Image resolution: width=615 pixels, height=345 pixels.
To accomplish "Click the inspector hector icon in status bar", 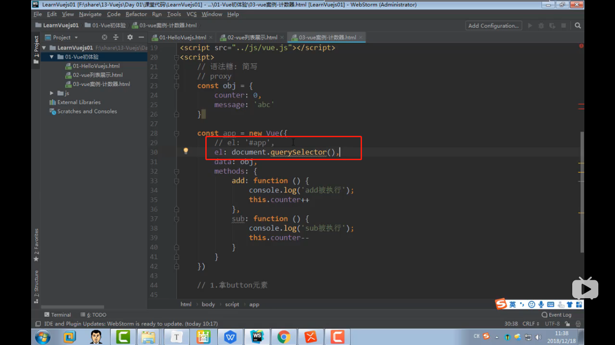I will (579, 323).
